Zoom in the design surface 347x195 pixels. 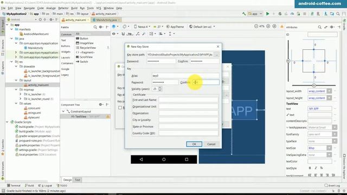click(268, 27)
